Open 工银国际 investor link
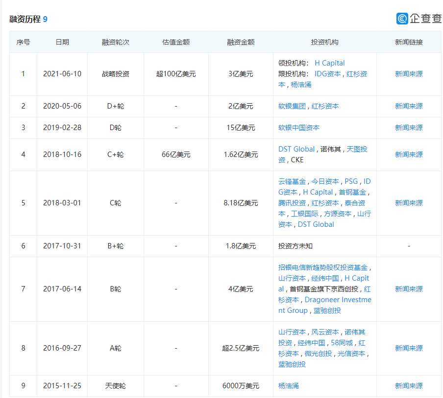 305,214
